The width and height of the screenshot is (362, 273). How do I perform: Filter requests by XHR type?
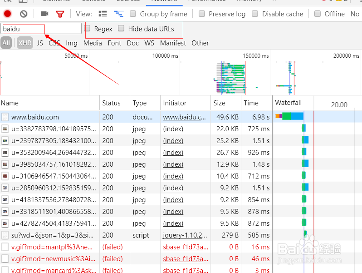25,43
